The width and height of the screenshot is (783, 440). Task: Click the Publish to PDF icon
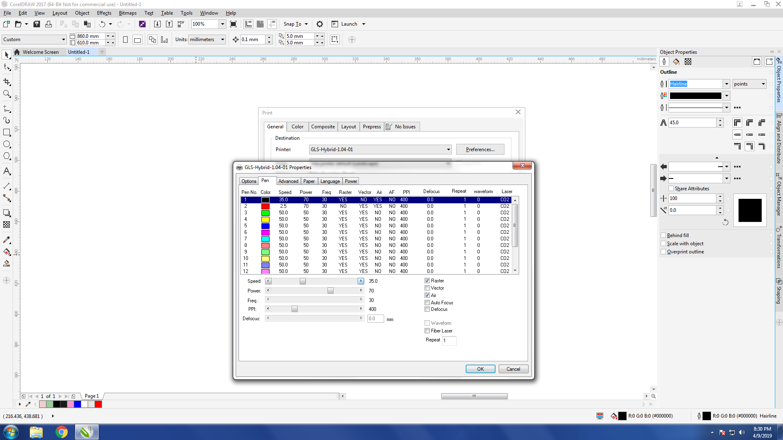[x=181, y=24]
